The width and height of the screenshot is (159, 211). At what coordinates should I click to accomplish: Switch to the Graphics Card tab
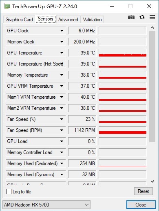[19, 20]
